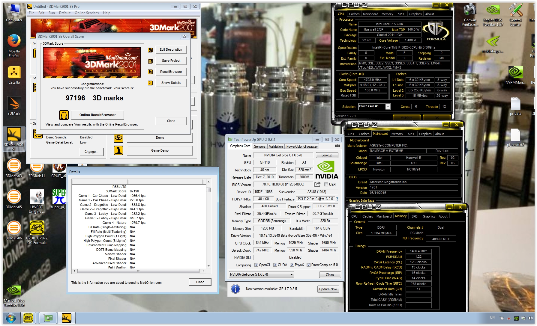Viewport: 537px width, 326px height.
Task: Open the 3DMark05 desktop shortcut
Action: [14, 199]
